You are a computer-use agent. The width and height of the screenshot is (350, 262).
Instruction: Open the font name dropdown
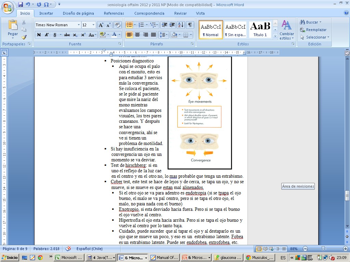[x=79, y=25]
